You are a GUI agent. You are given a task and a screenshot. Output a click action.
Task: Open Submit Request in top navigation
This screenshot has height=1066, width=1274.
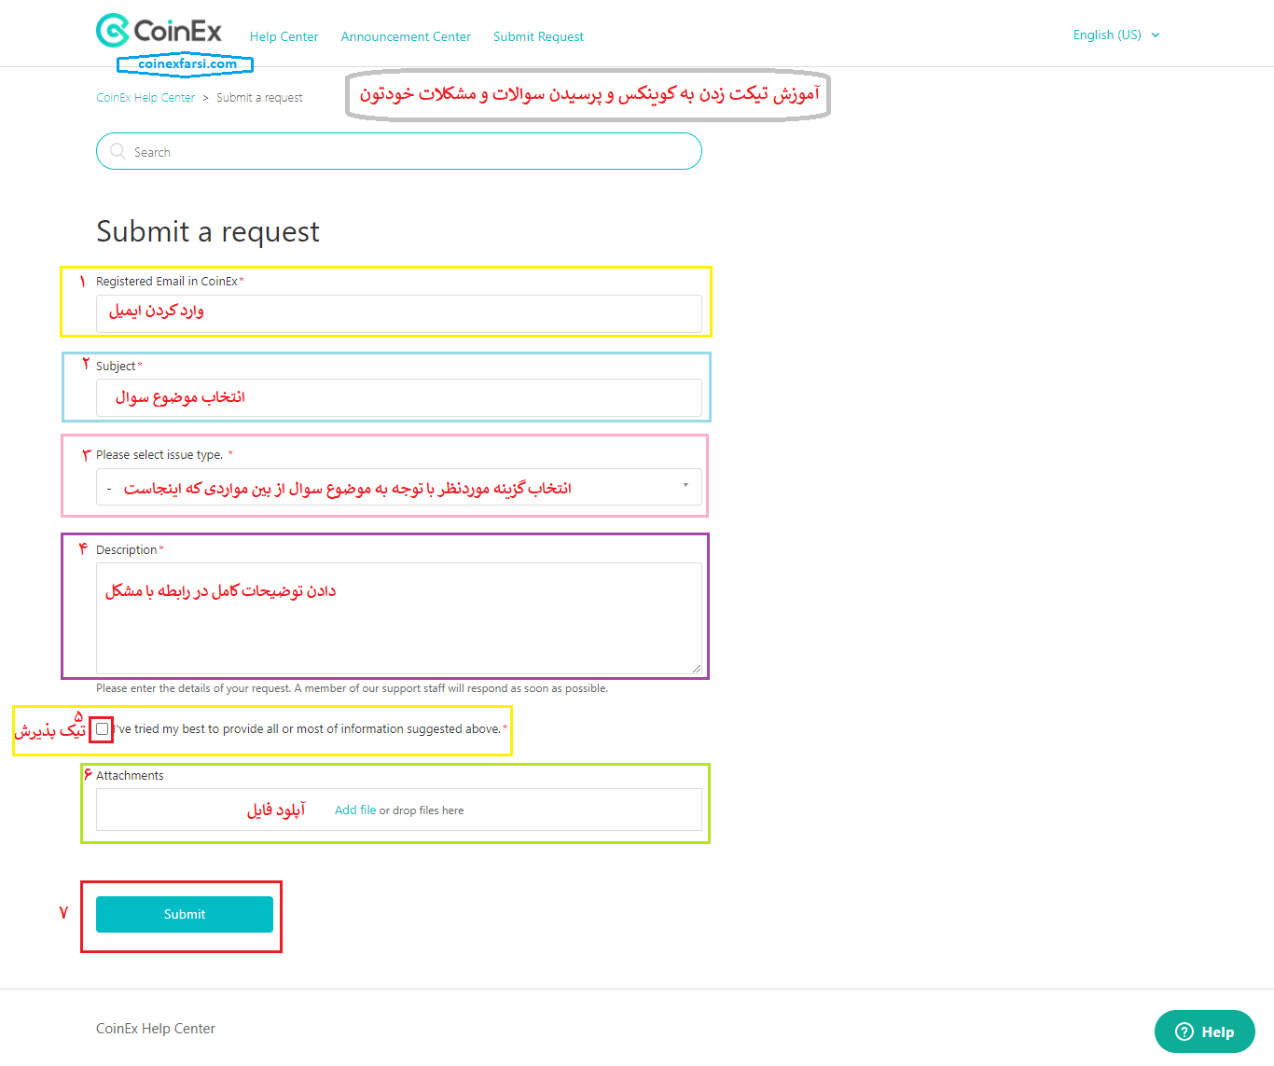[x=538, y=37]
